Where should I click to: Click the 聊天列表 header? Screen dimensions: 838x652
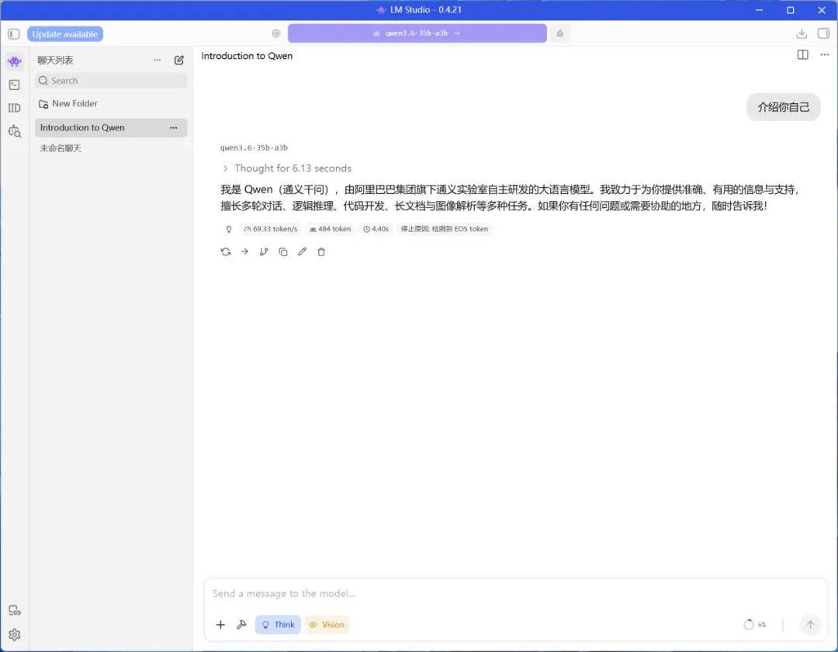tap(55, 61)
